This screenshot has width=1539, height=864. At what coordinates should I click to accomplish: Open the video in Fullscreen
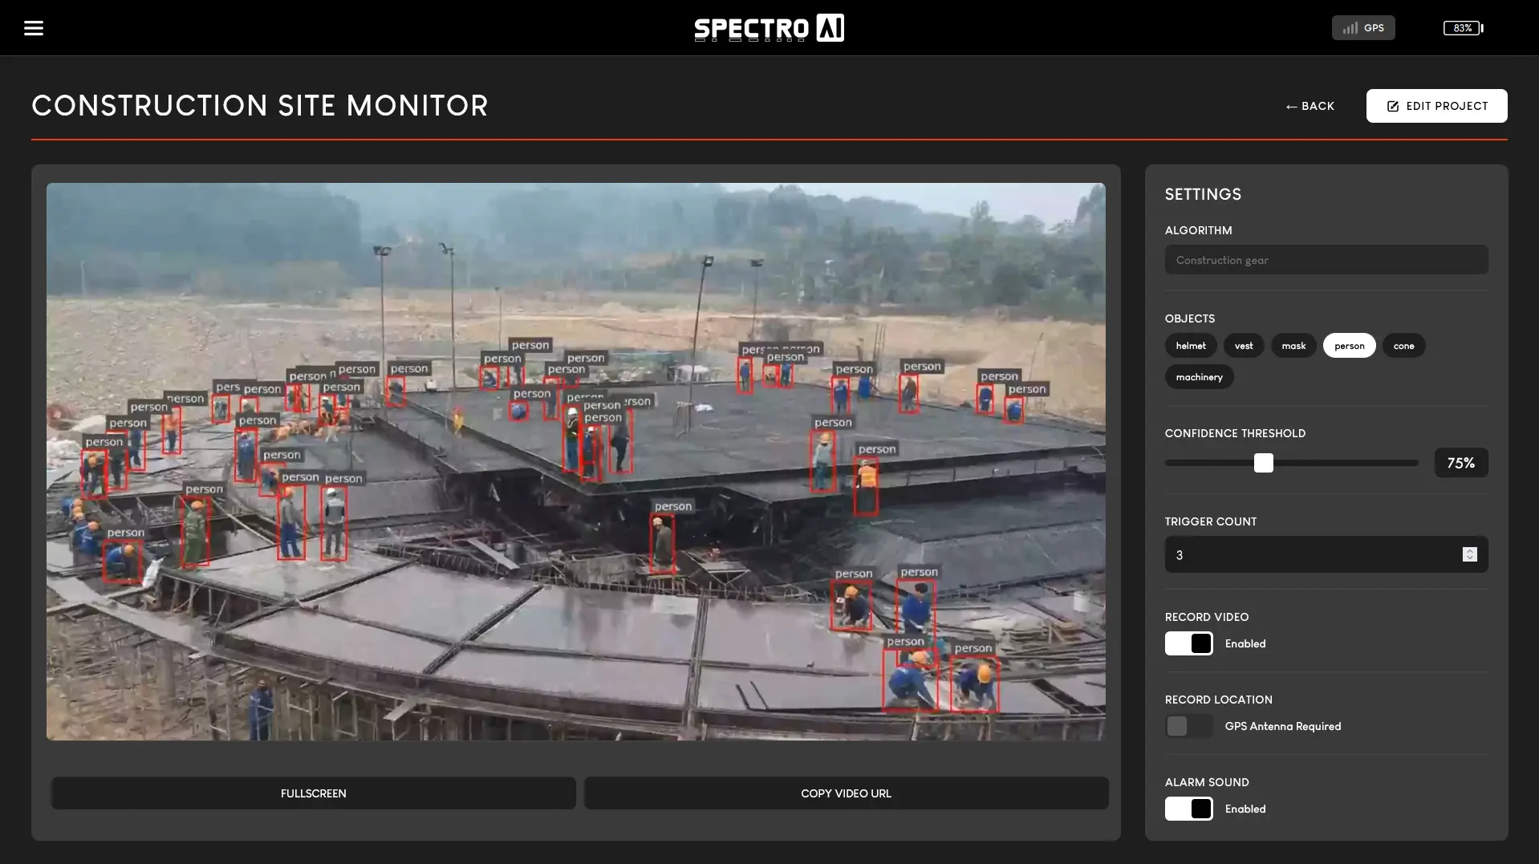pos(313,793)
